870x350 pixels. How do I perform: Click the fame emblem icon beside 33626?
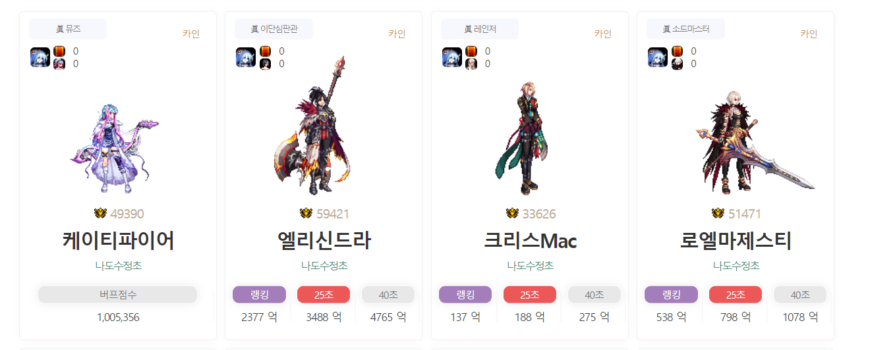click(x=513, y=213)
